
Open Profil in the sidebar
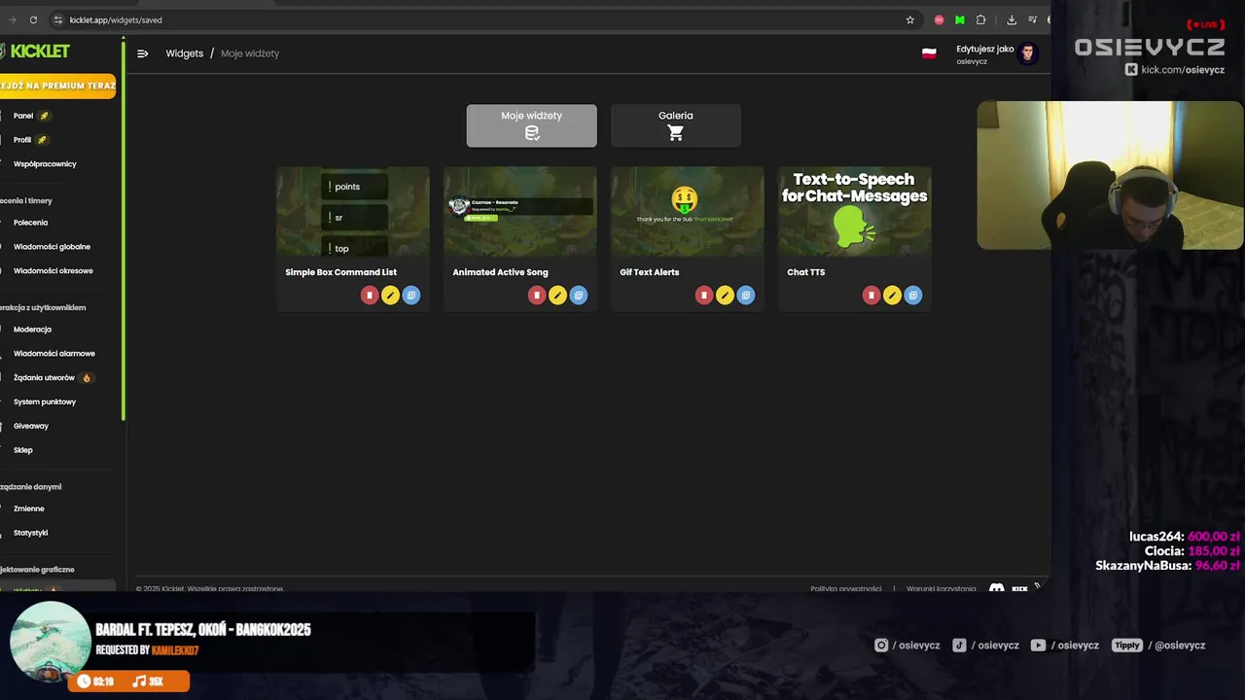(22, 140)
